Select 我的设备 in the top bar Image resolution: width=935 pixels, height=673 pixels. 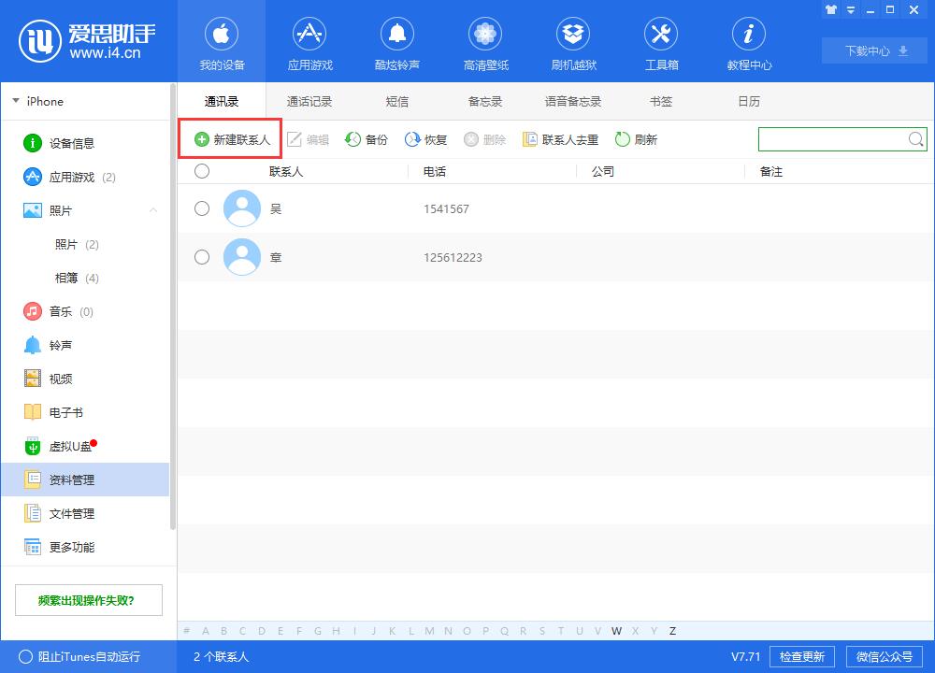click(222, 42)
